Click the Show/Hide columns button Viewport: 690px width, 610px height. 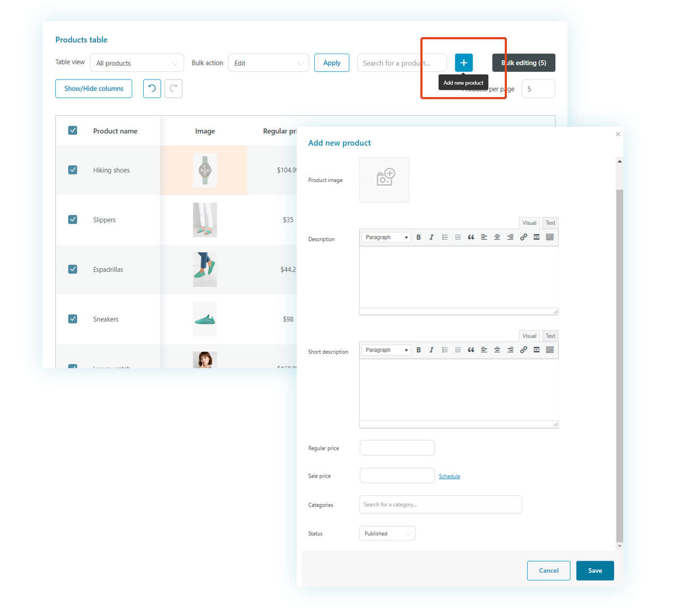(x=93, y=89)
